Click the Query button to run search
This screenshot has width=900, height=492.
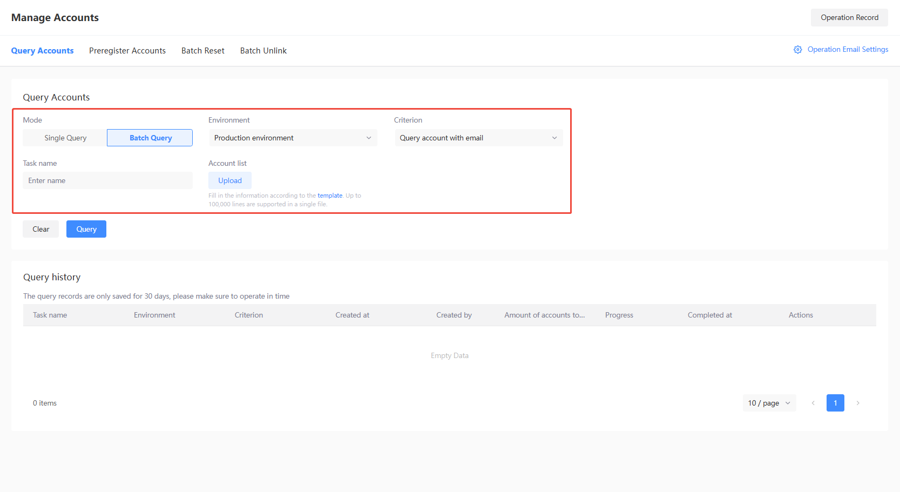click(x=86, y=228)
